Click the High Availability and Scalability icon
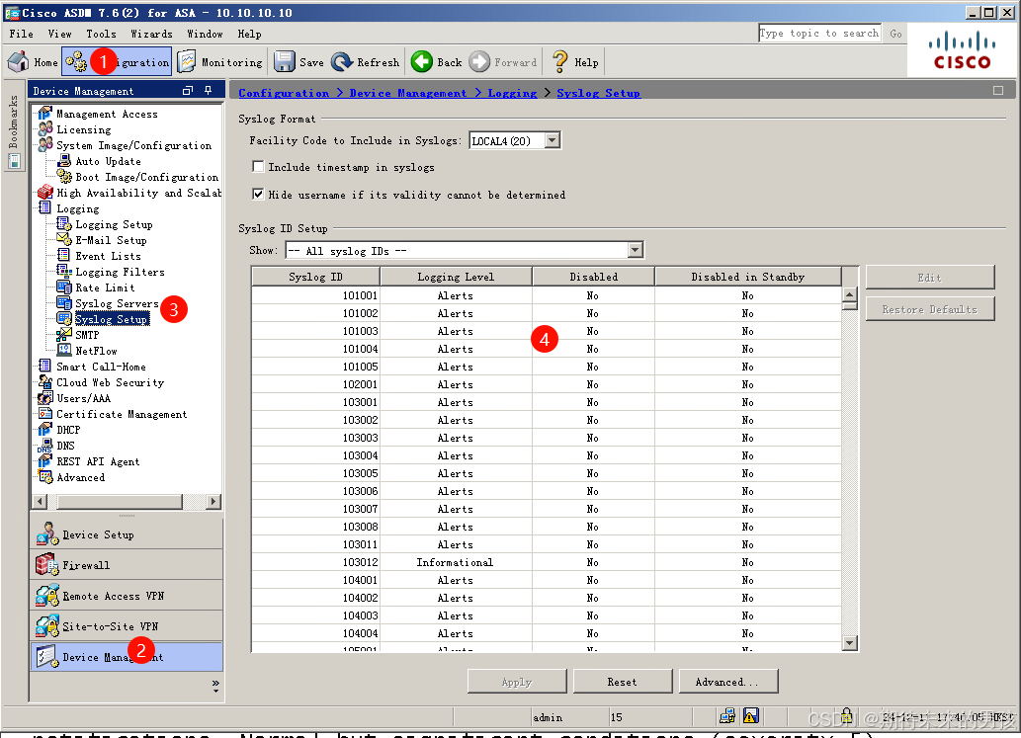Image resolution: width=1021 pixels, height=738 pixels. point(44,192)
